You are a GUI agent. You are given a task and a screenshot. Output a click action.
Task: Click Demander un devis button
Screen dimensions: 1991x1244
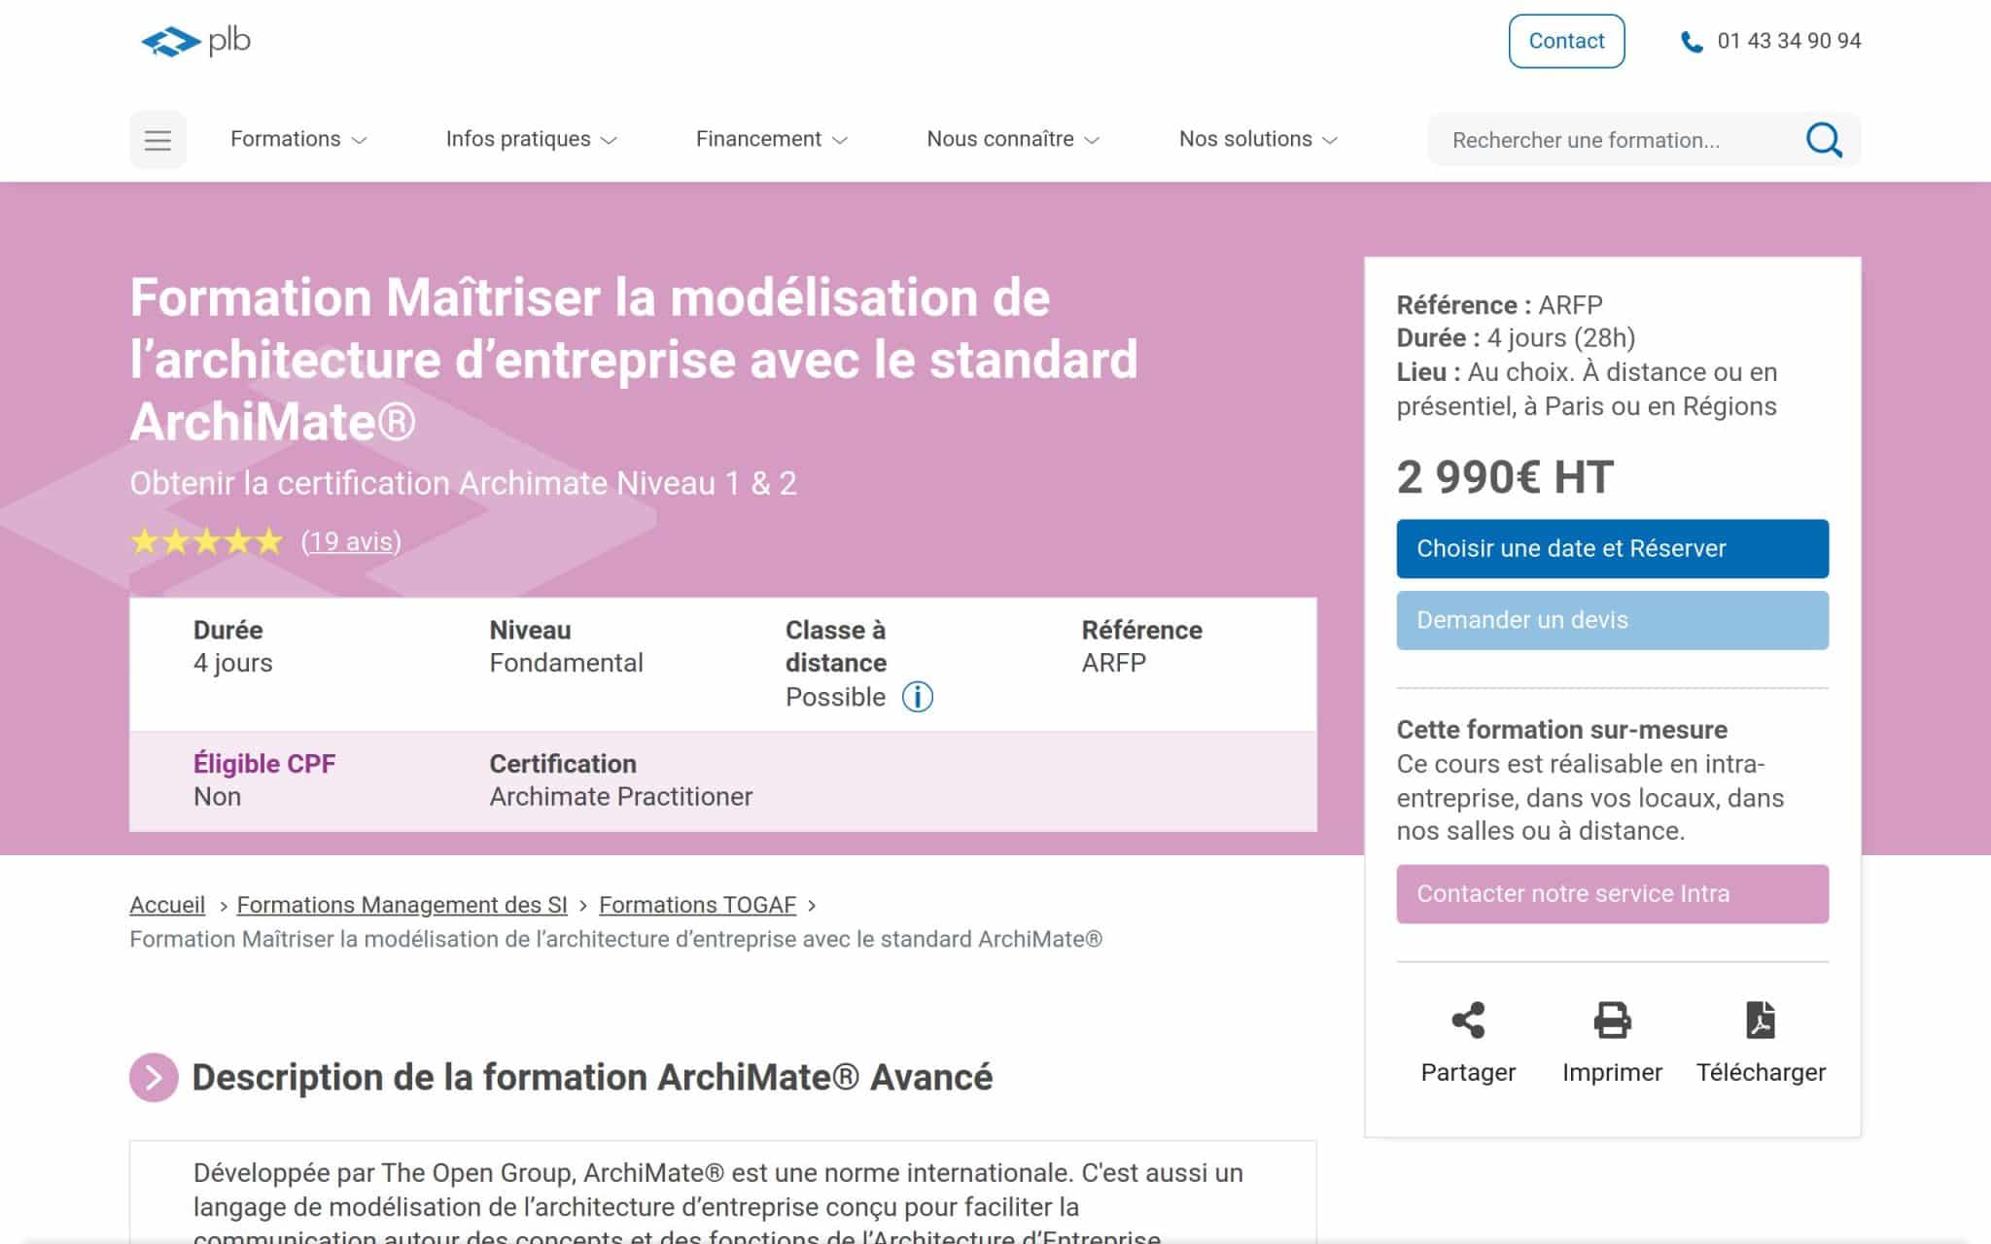1612,620
